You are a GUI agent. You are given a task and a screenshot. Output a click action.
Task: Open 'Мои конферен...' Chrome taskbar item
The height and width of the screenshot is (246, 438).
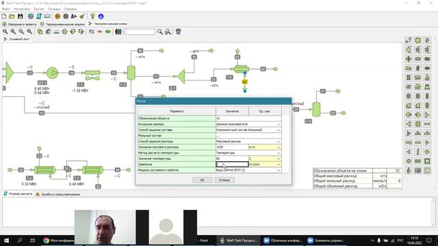coord(58,241)
